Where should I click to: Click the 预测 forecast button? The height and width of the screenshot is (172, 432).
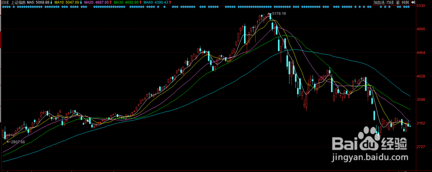tap(405, 3)
